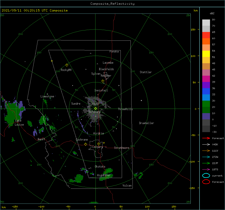Click the Didsbury town label
The width and height of the screenshot is (225, 210).
click(x=94, y=112)
